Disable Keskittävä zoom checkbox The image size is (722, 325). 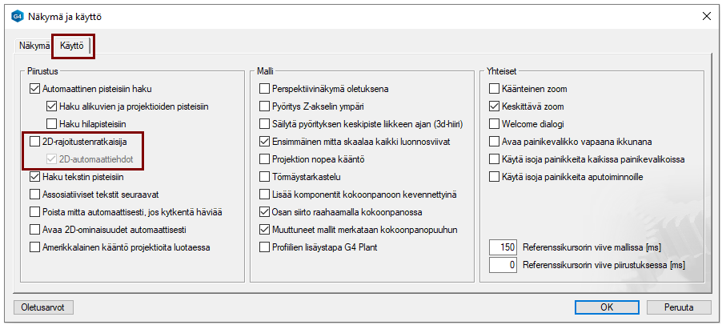(x=495, y=106)
